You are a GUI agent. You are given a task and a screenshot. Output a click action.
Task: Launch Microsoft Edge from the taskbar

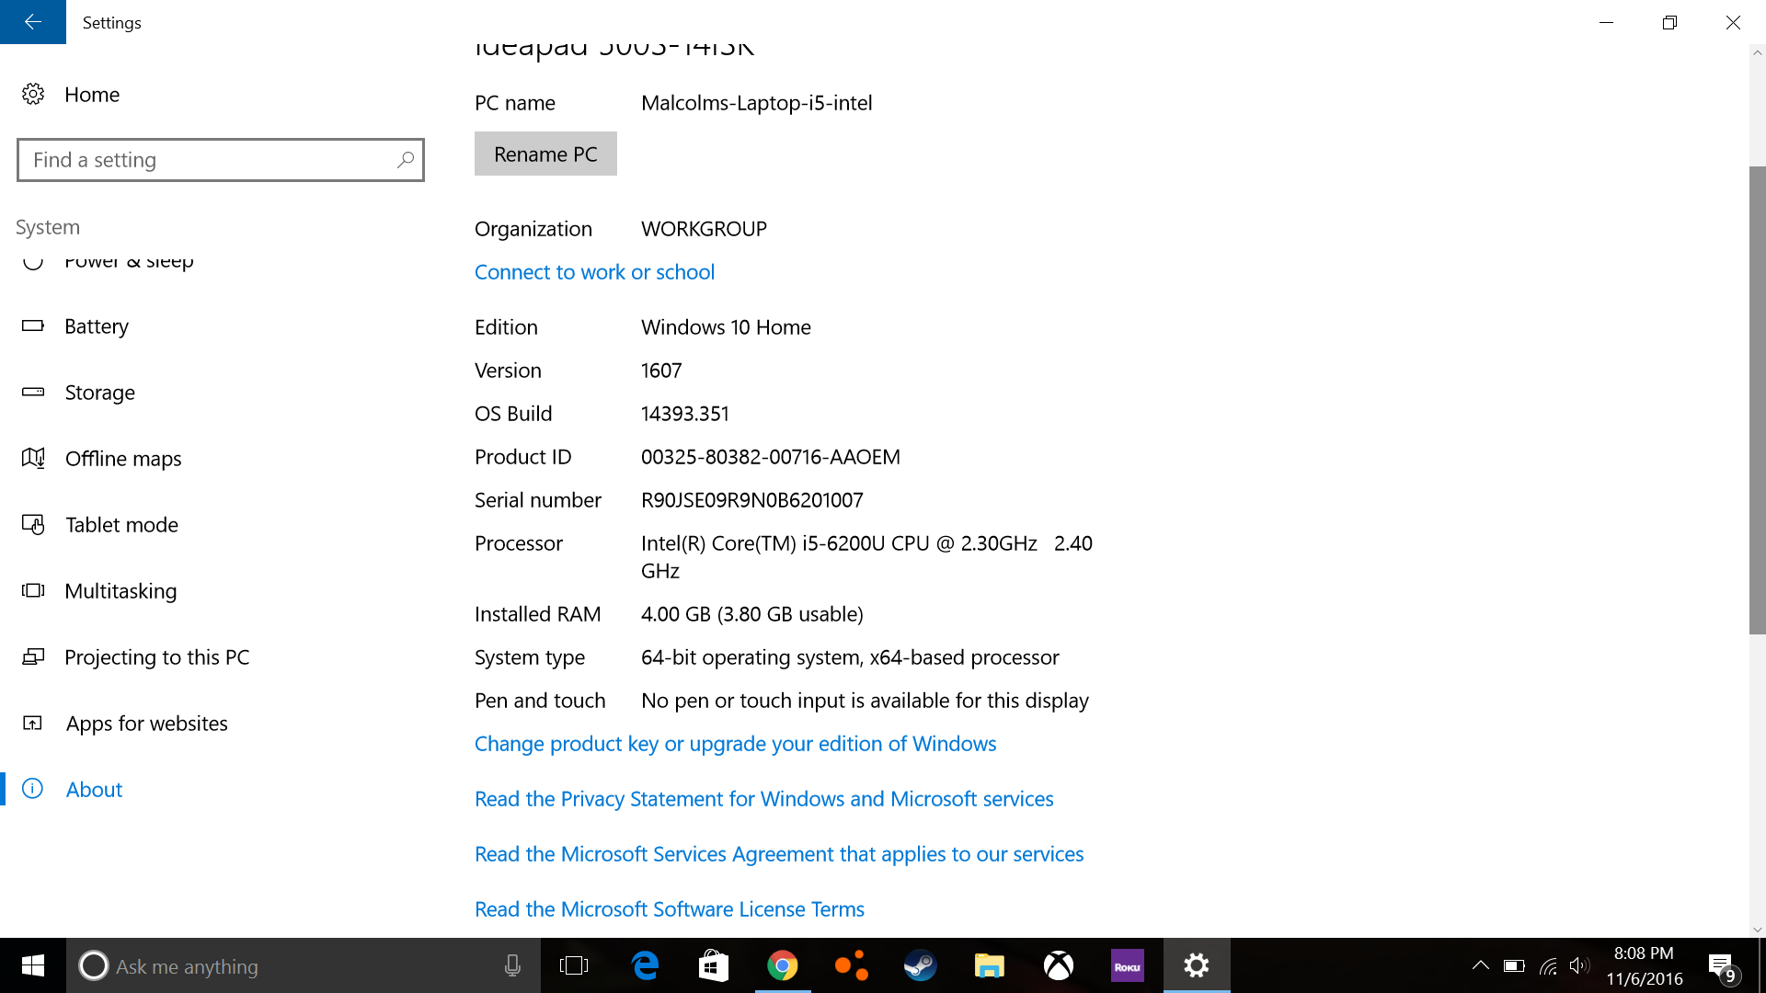click(645, 965)
